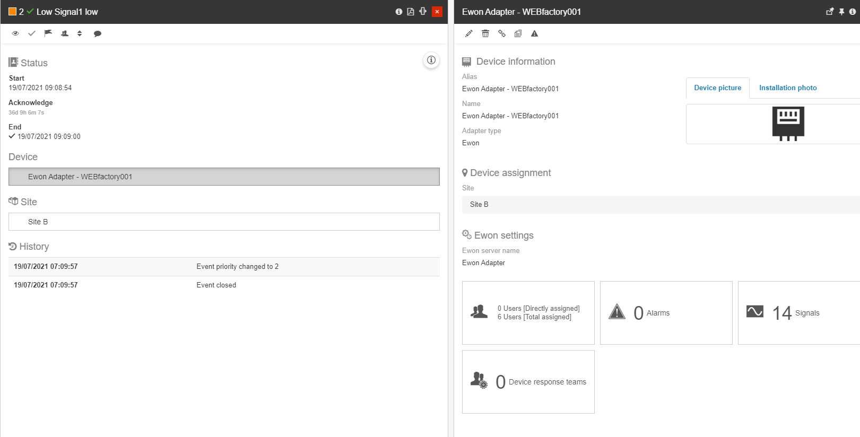Open the priority up-down arrows control

tap(80, 33)
